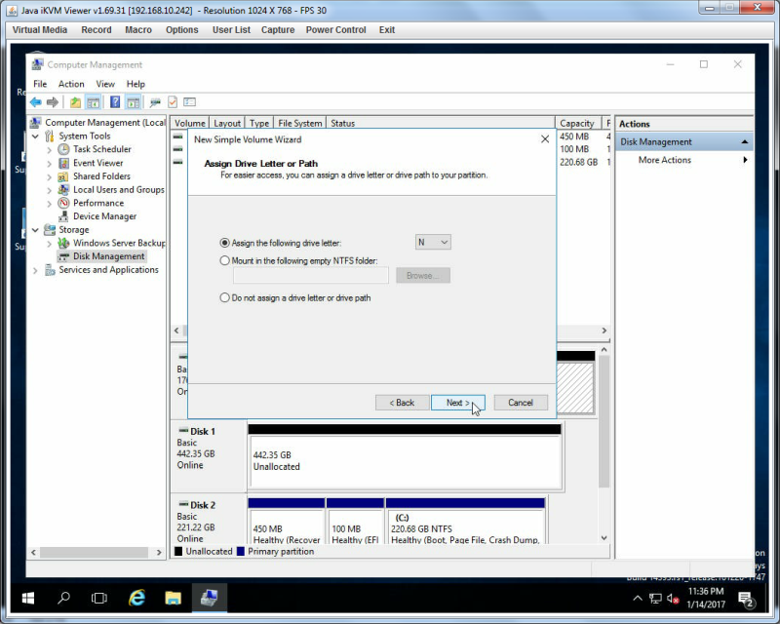The height and width of the screenshot is (624, 780).
Task: Select the C: 220.68 GB NTFS partition
Action: (465, 526)
